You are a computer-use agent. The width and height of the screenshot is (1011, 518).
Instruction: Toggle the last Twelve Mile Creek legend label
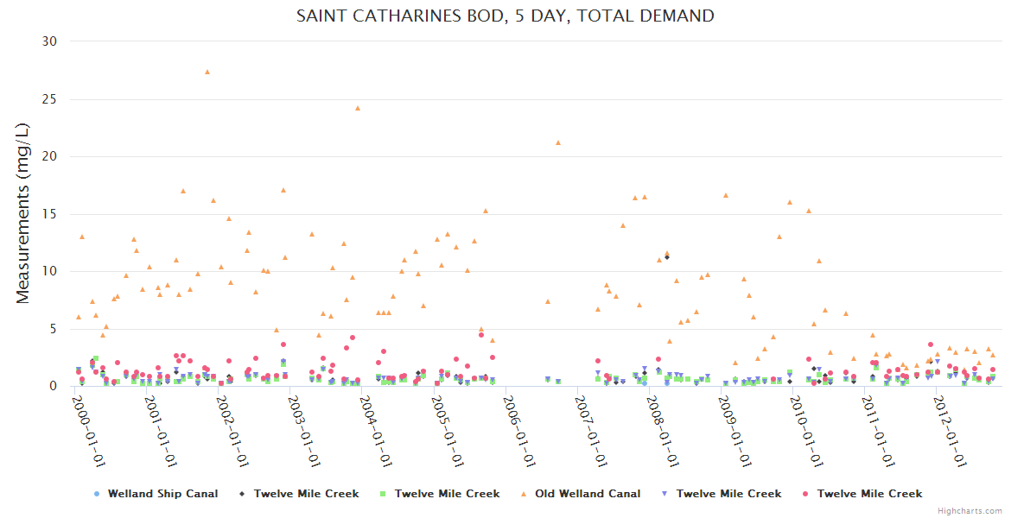(869, 494)
